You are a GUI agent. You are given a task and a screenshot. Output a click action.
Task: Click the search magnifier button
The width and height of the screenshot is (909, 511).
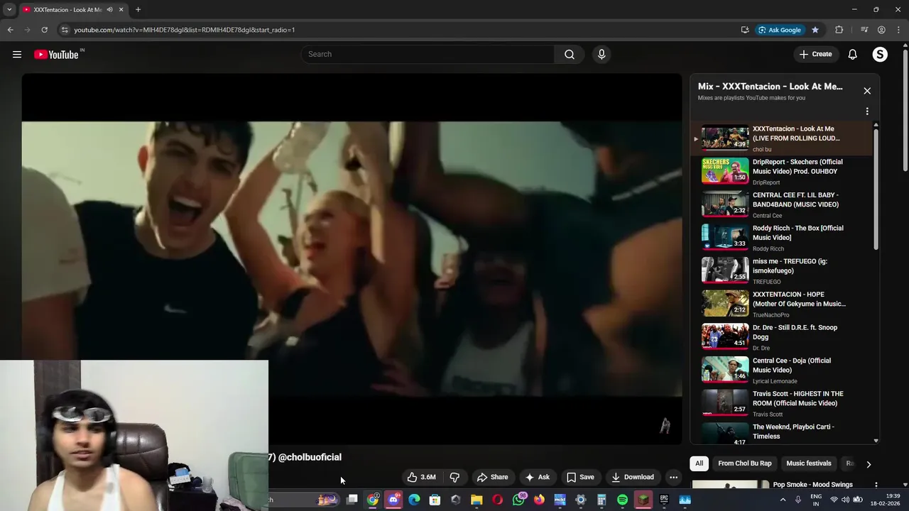coord(569,55)
